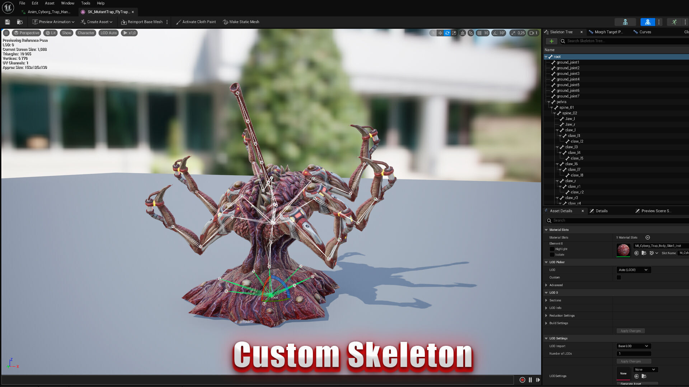
Task: Switch to the Curves tab
Action: [x=645, y=32]
